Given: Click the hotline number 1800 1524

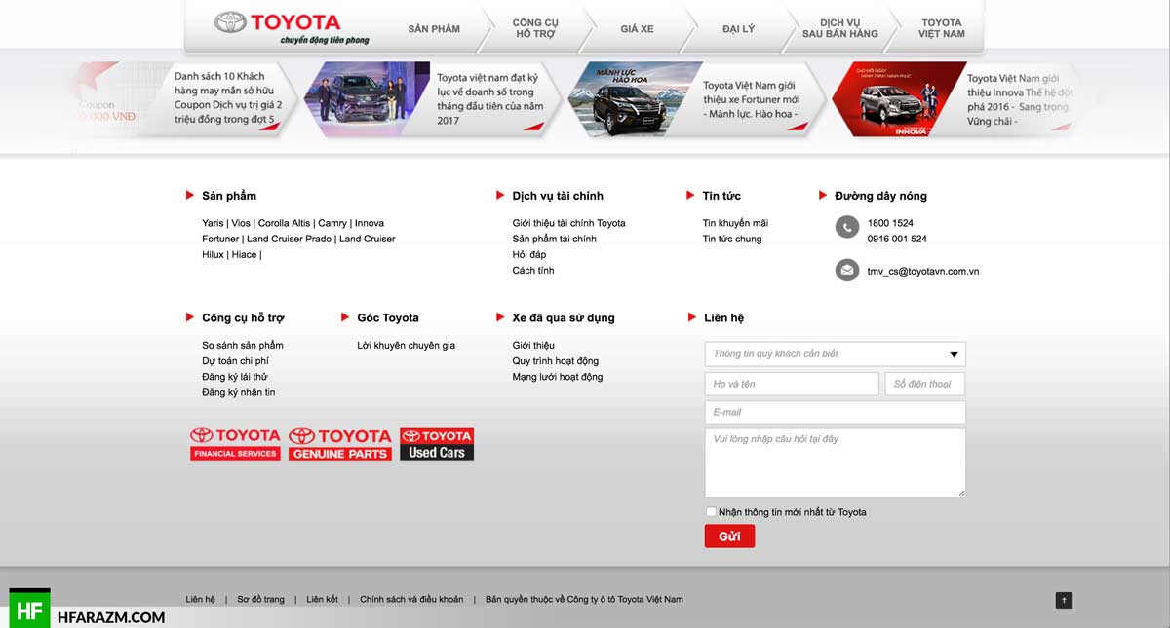Looking at the screenshot, I should pyautogui.click(x=890, y=223).
